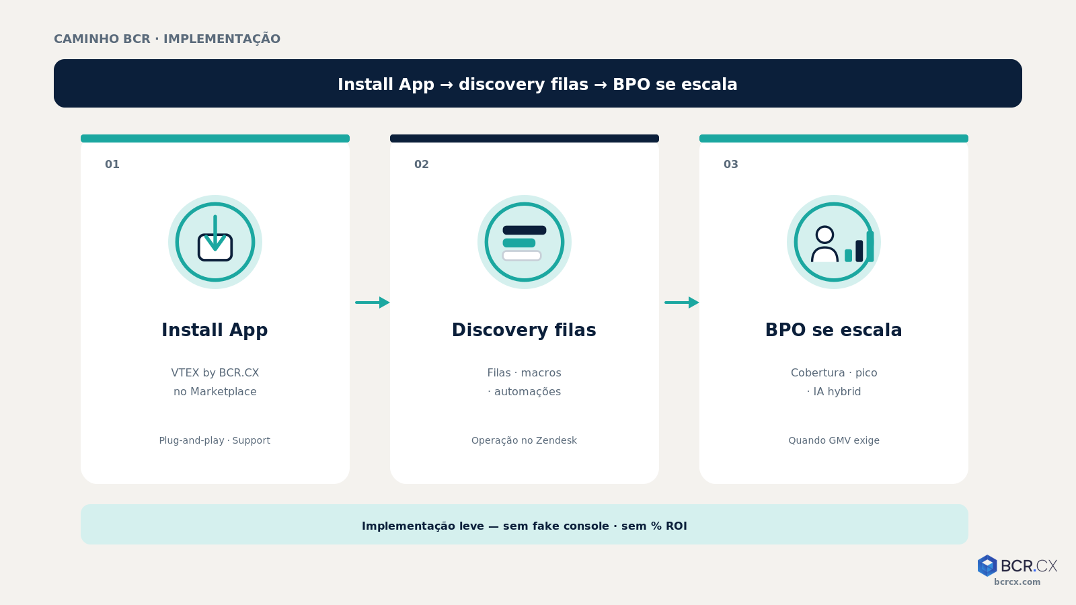Click 'Plug-and-play · Support' footnote

[215, 440]
